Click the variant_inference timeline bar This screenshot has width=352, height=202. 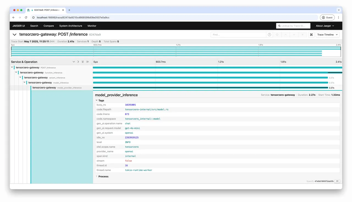(210, 78)
